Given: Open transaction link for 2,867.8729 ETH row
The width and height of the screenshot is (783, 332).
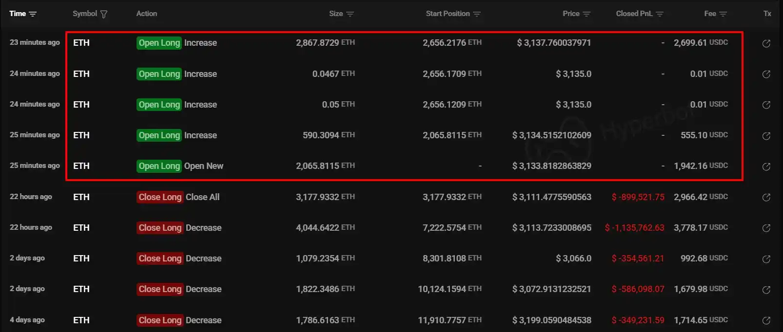Looking at the screenshot, I should pyautogui.click(x=766, y=43).
